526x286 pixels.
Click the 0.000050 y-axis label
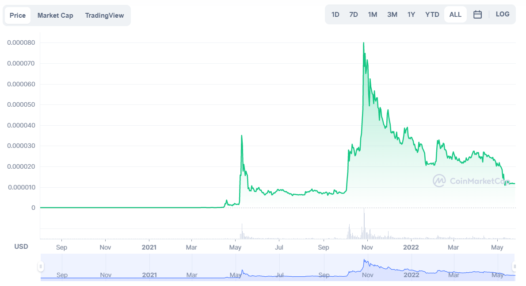point(21,104)
